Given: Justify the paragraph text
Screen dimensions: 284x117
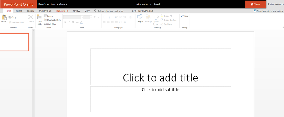Looking at the screenshot, I should (117, 22).
